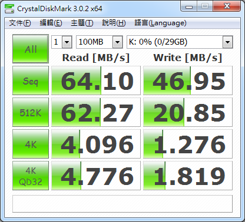Viewport: 245px width, 222px height.
Task: Select the 4K read result 4.096
Action: coord(96,144)
